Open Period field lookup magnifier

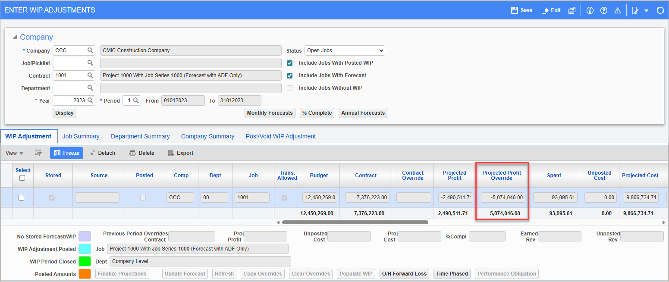coord(135,100)
